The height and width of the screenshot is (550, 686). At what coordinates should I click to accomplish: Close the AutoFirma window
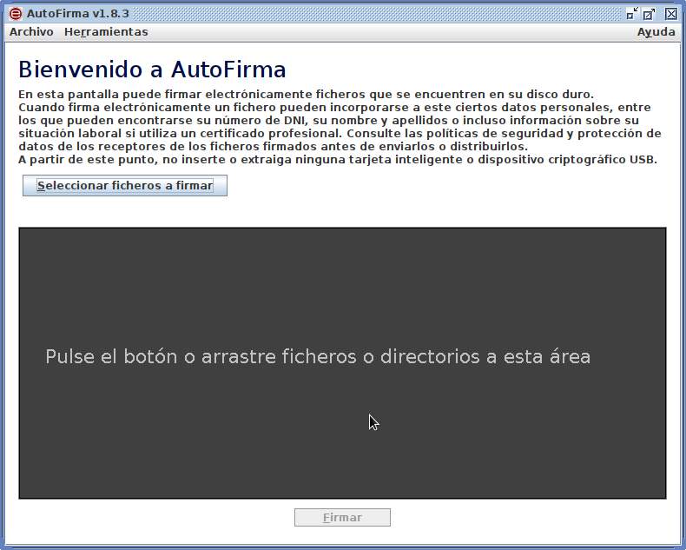670,14
